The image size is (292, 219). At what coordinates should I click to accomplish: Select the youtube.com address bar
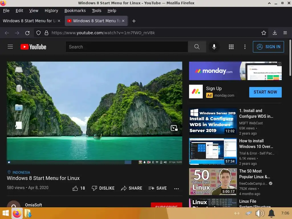click(151, 33)
